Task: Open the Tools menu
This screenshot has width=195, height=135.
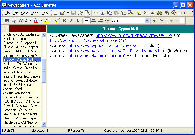Action: (x=35, y=13)
